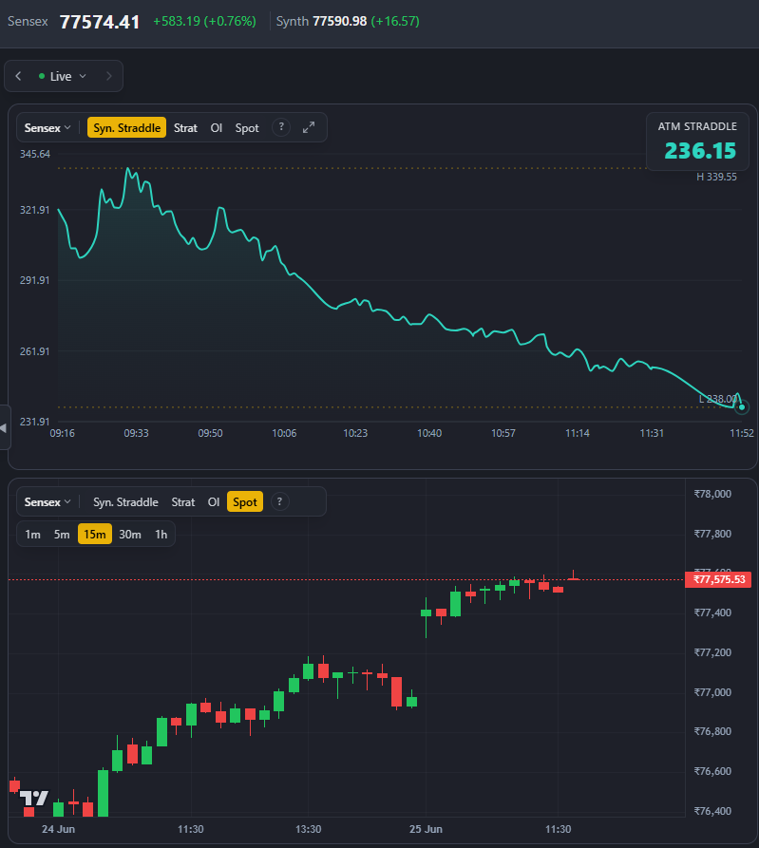The image size is (759, 848).
Task: Click the 24 Jun date axis label
Action: click(x=59, y=829)
